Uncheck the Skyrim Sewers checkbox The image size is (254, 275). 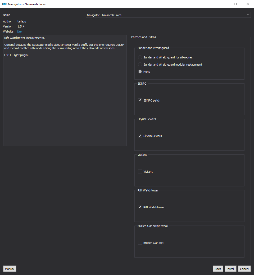coord(140,136)
